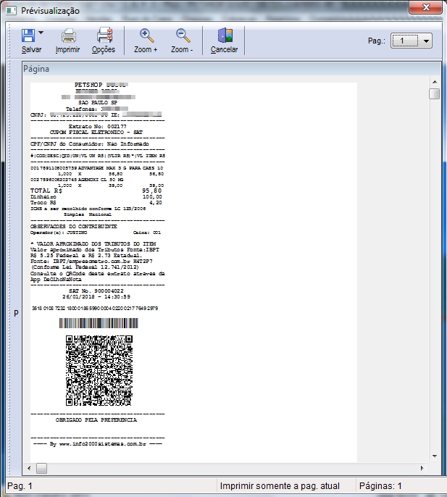Click the 'ADVANTAGE MAX 3 G PARA CAES' item line
The height and width of the screenshot is (497, 447).
pyautogui.click(x=97, y=168)
